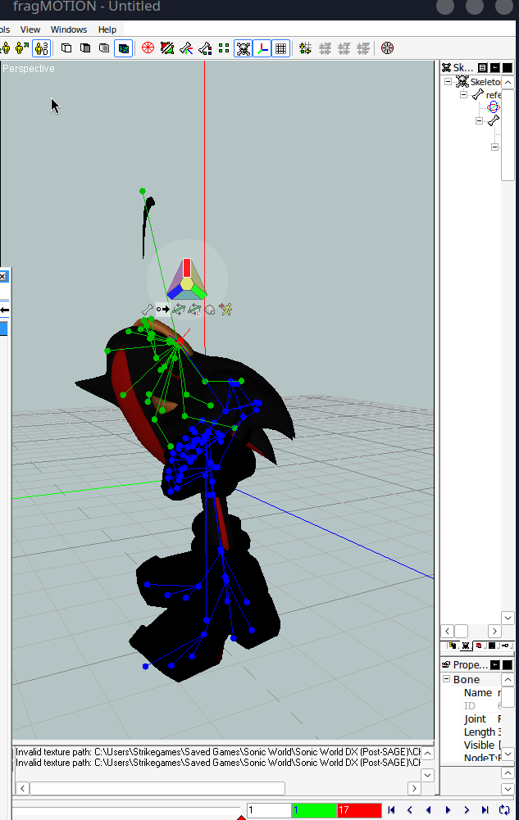This screenshot has width=519, height=820.
Task: Select the half-shaded cube display mode
Action: pos(85,48)
